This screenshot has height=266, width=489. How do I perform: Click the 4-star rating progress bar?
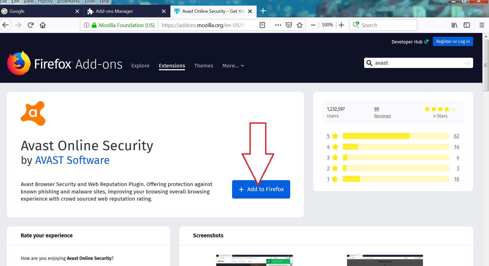[x=396, y=147]
